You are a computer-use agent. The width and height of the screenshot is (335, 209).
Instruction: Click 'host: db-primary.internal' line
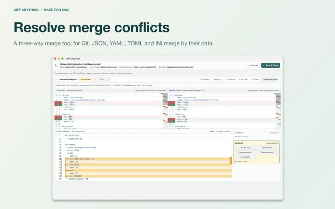(x=82, y=148)
